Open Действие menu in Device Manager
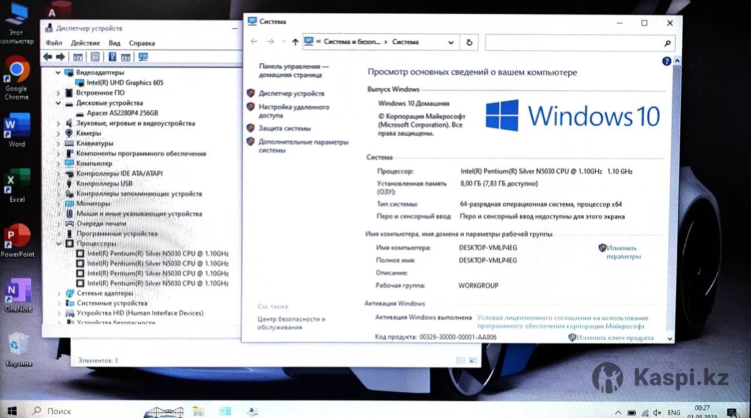Viewport: 751px width, 418px height. 85,43
